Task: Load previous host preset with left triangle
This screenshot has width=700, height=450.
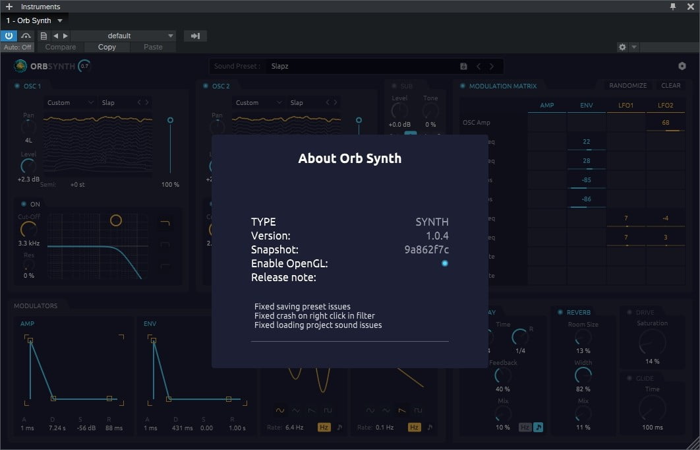Action: pos(55,36)
